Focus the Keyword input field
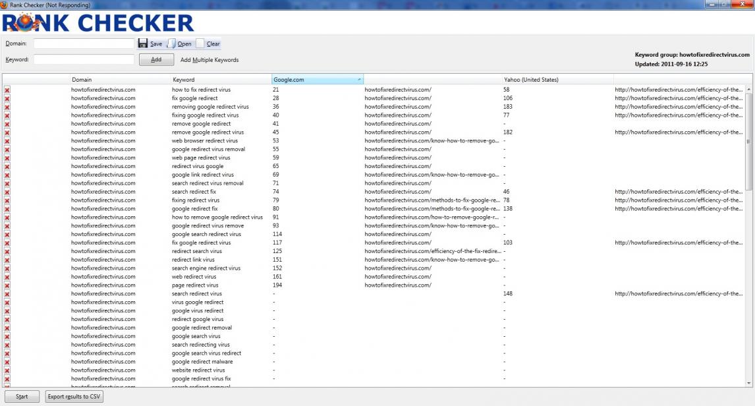Screen dimensions: 755x406 point(84,60)
